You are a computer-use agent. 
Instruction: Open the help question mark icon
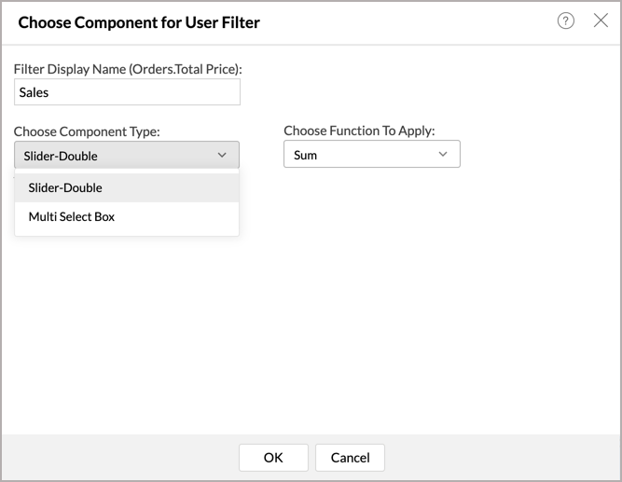click(x=565, y=21)
